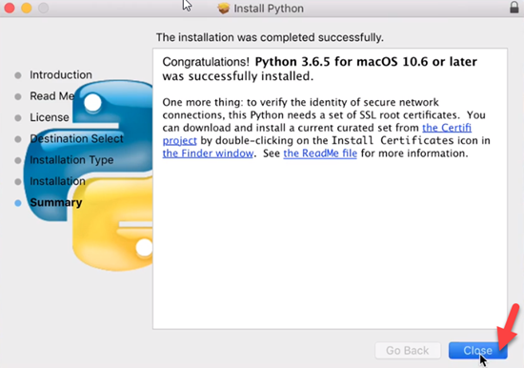
Task: Select the Destination Select step
Action: 76,138
